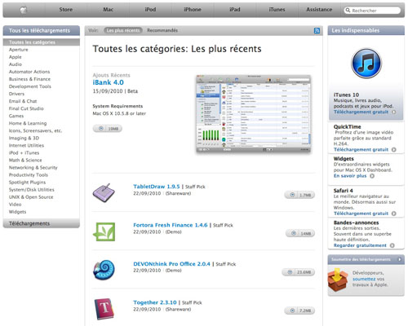The width and height of the screenshot is (408, 326).
Task: Open the TabletDraw app icon
Action: (104, 192)
